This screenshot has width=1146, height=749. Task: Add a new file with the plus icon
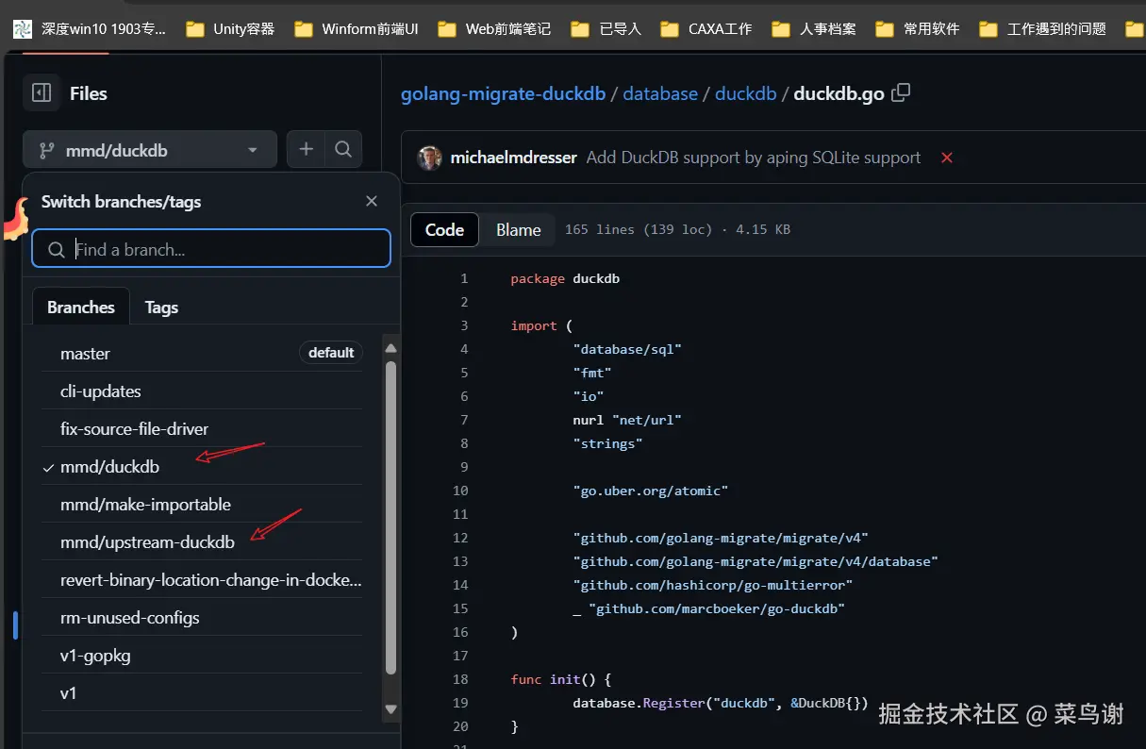pos(306,149)
